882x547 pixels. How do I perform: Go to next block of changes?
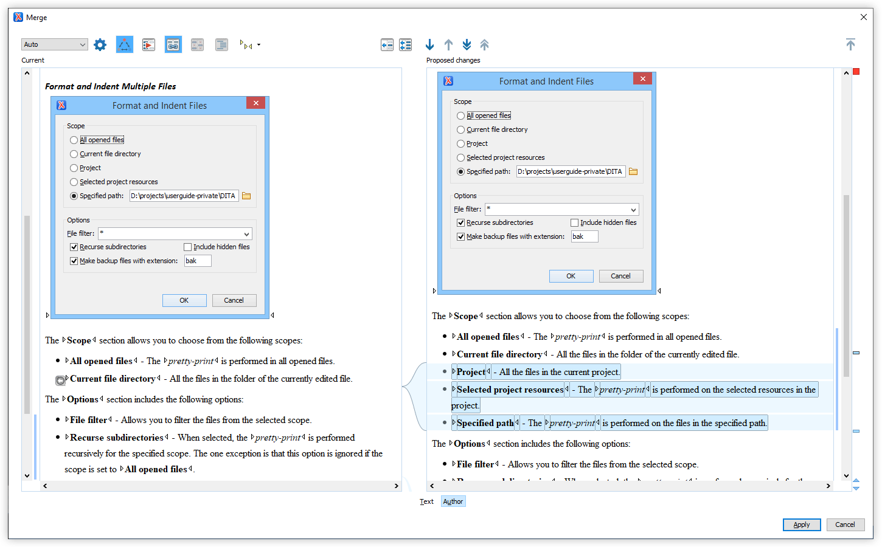430,44
